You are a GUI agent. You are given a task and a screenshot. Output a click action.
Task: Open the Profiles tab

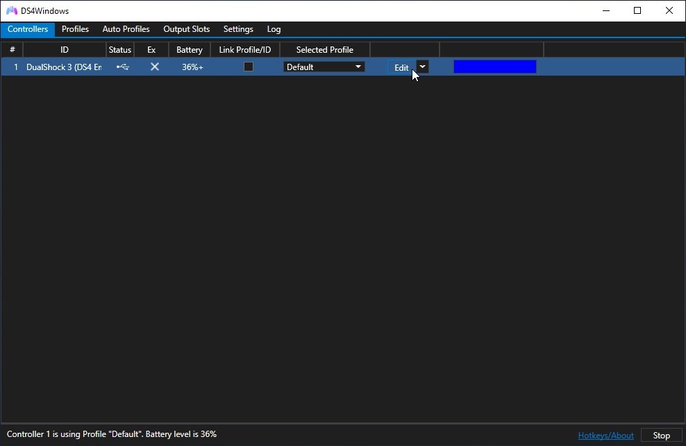[75, 29]
